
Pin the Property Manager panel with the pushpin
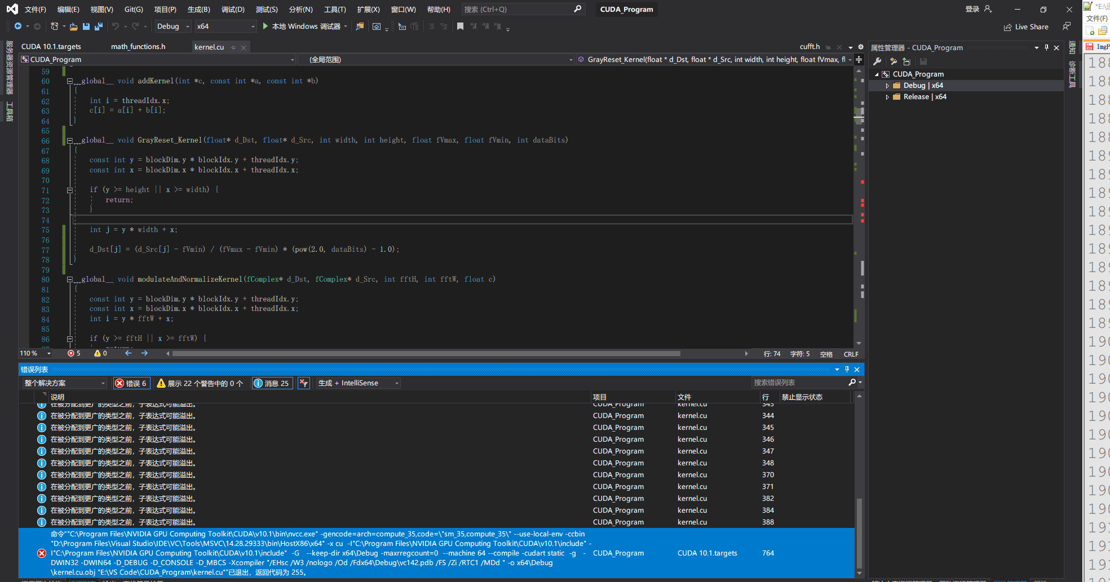1046,48
